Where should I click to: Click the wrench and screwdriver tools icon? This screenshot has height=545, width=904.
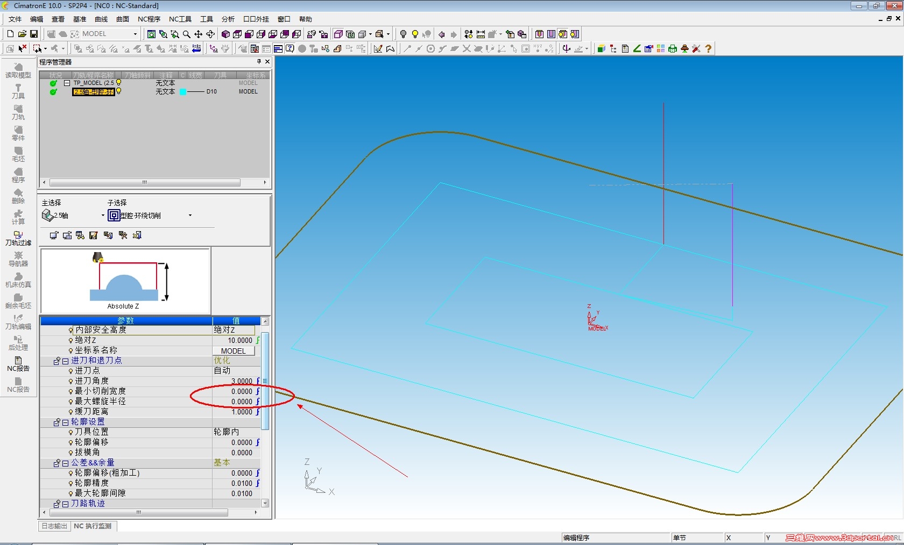coord(696,48)
